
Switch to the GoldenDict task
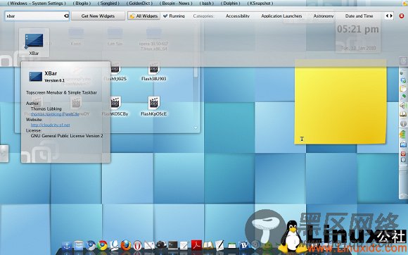139,4
